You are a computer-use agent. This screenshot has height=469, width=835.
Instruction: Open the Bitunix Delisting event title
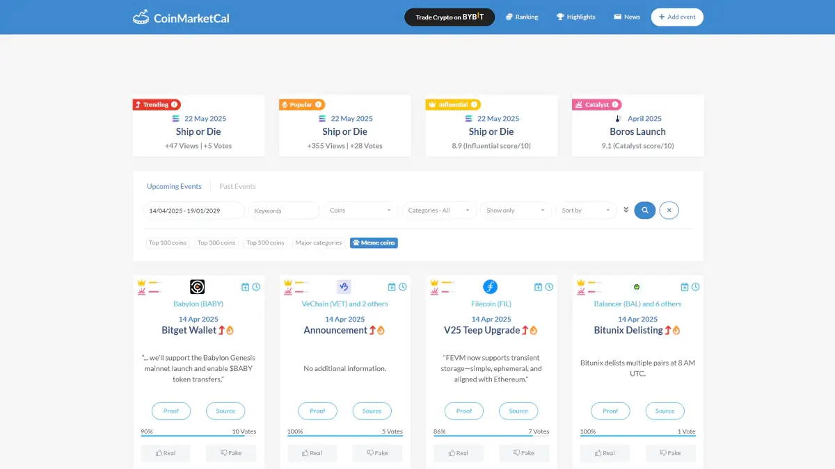click(628, 330)
